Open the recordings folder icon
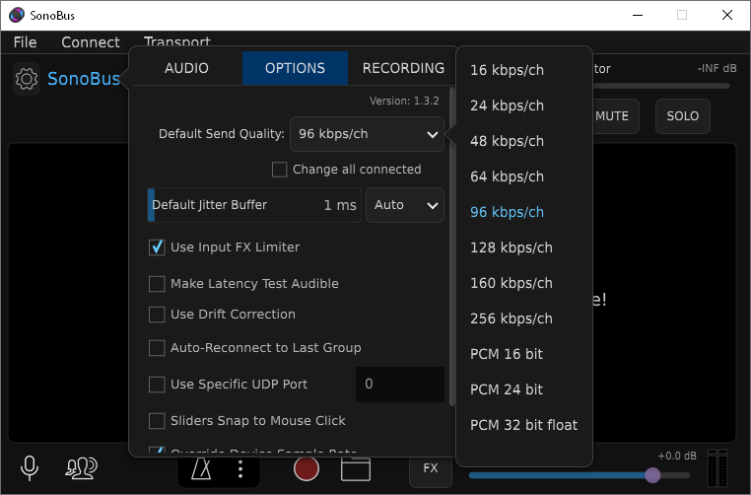The width and height of the screenshot is (751, 495). click(x=356, y=468)
